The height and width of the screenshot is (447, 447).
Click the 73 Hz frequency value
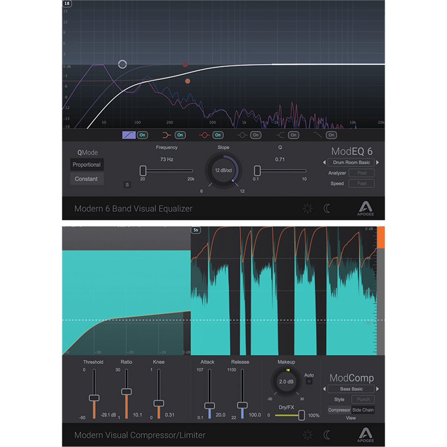pos(166,159)
